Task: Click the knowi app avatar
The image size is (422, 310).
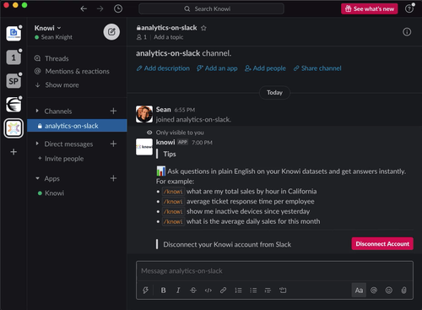Action: click(144, 147)
